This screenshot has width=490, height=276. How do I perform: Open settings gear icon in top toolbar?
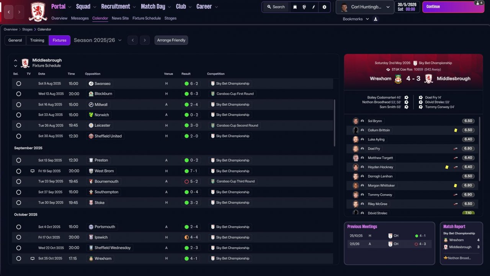pyautogui.click(x=324, y=7)
